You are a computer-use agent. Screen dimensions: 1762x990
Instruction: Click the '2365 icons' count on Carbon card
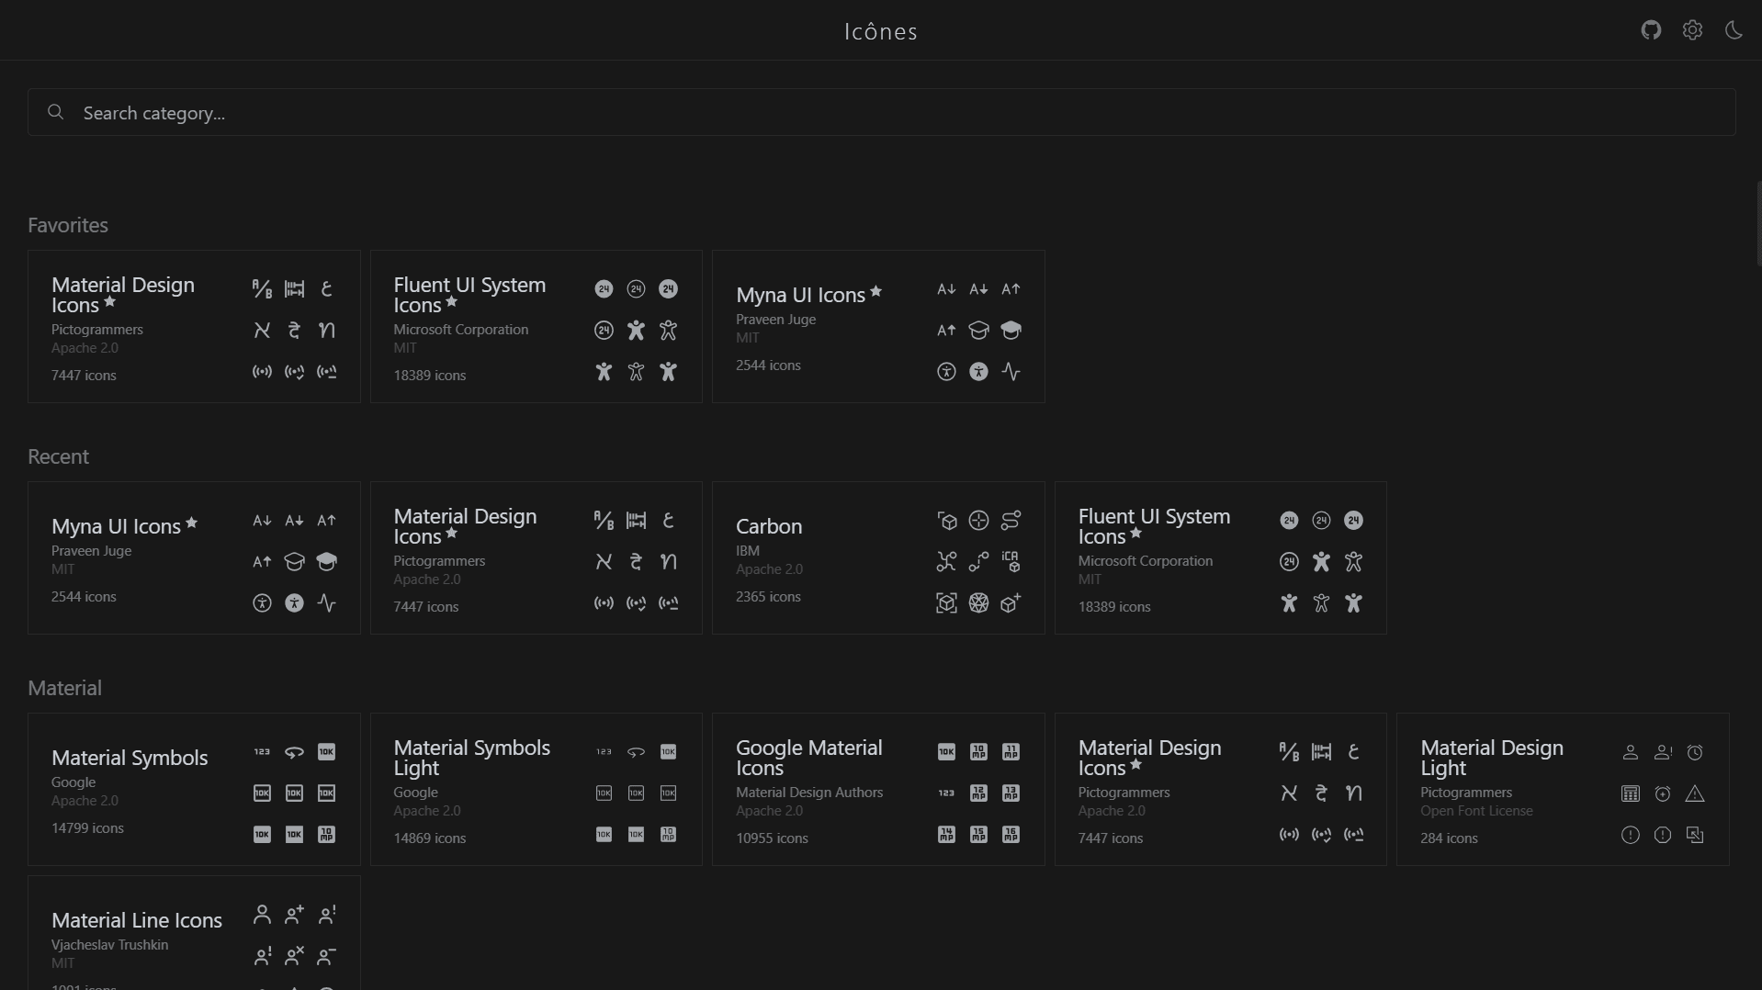[768, 597]
